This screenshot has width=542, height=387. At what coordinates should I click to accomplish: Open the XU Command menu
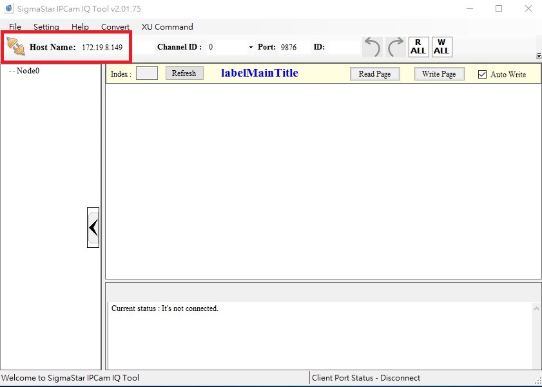(x=167, y=27)
